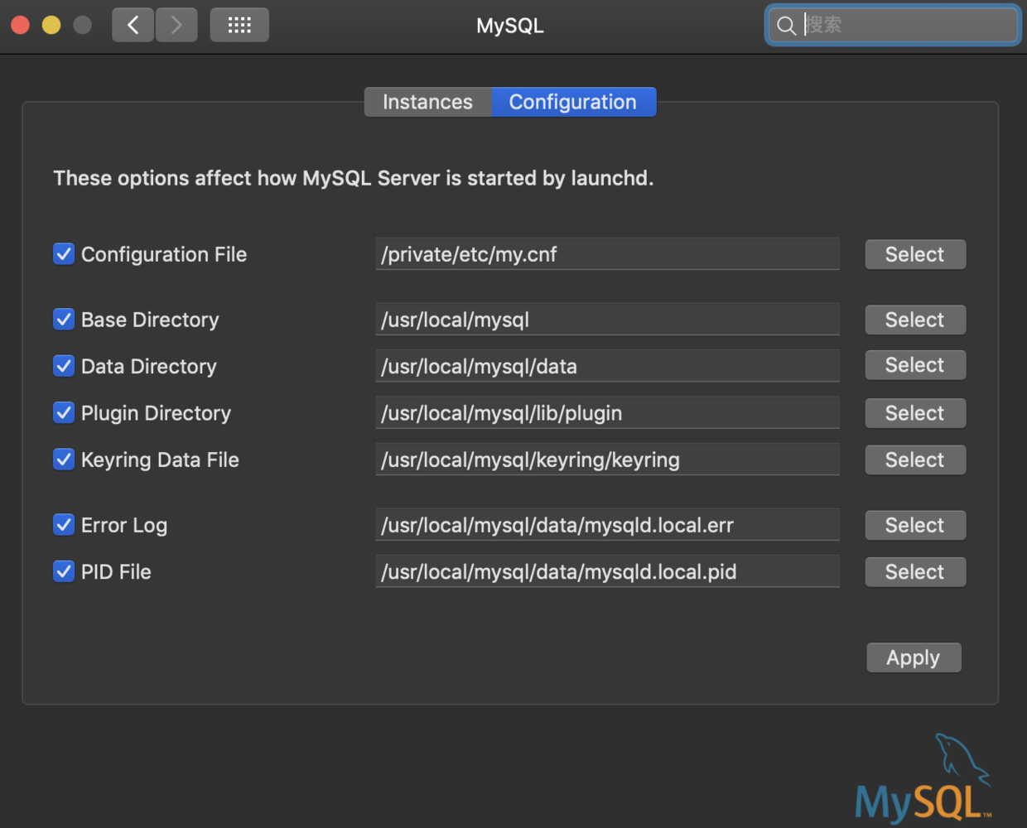1027x828 pixels.
Task: Click the grey zoom window button
Action: pyautogui.click(x=82, y=25)
